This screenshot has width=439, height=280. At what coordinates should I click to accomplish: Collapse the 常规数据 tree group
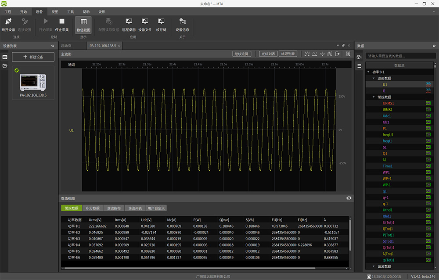[374, 97]
